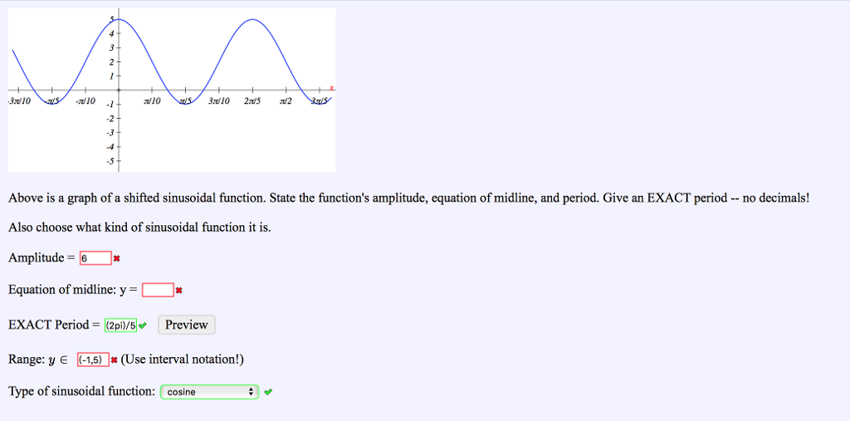850x421 pixels.
Task: Click the red X beside the Amplitude field
Action: click(117, 258)
